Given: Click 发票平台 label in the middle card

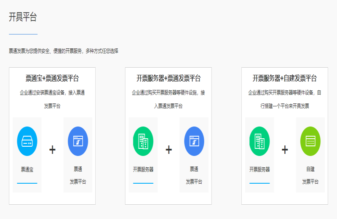Looking at the screenshot, I should tap(194, 182).
